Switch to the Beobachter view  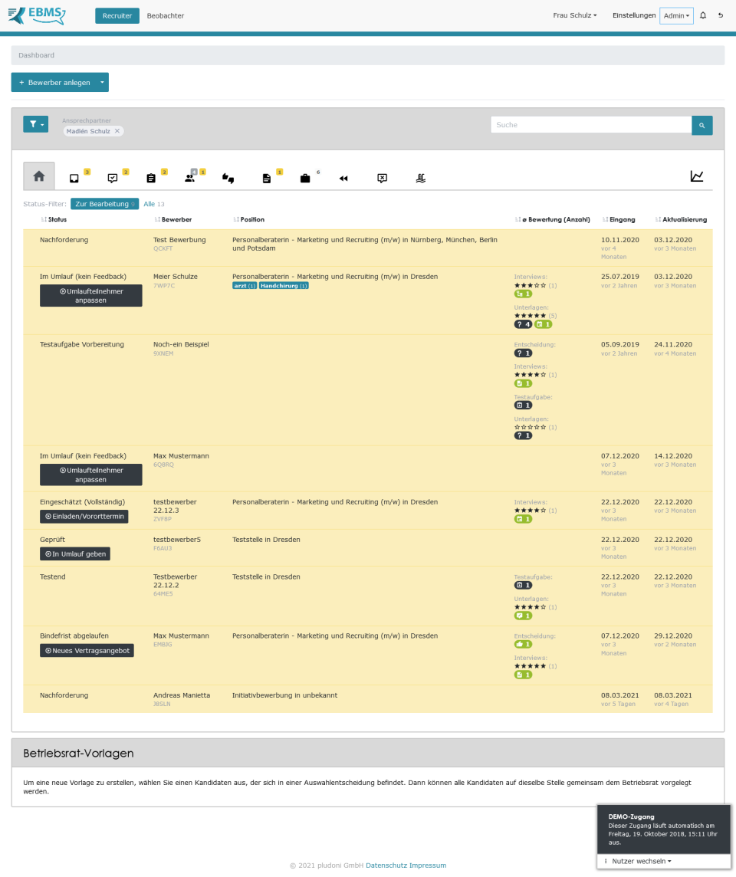165,15
